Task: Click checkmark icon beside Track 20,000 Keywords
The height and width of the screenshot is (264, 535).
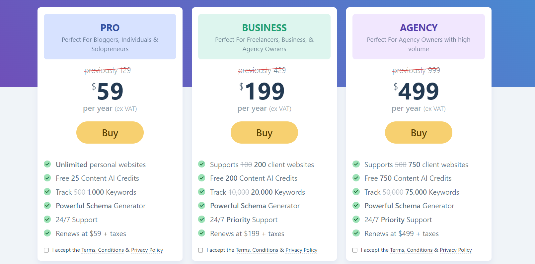Action: coord(202,192)
